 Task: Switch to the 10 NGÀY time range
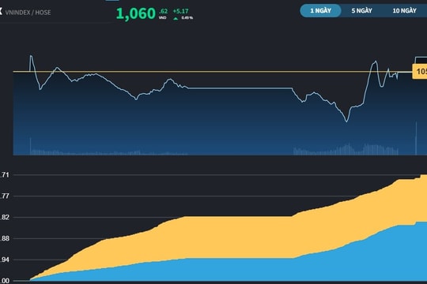coord(404,10)
